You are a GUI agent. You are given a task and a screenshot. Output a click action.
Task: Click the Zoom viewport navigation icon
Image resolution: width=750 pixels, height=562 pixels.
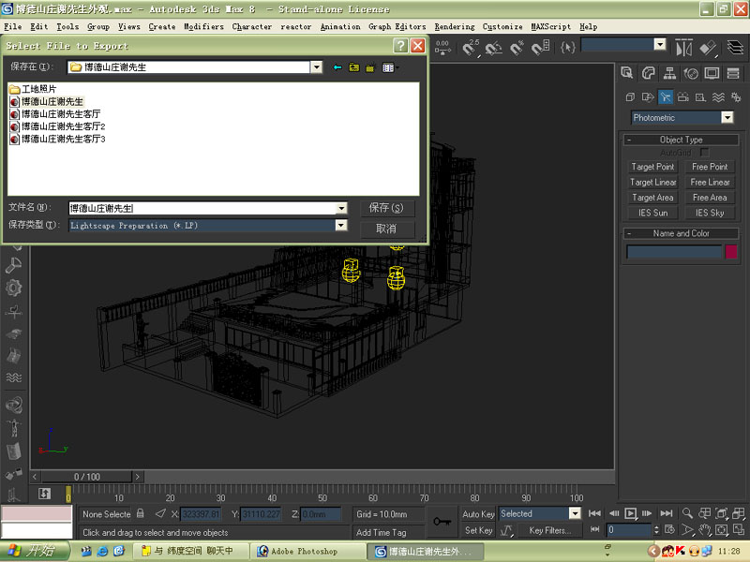click(x=687, y=513)
